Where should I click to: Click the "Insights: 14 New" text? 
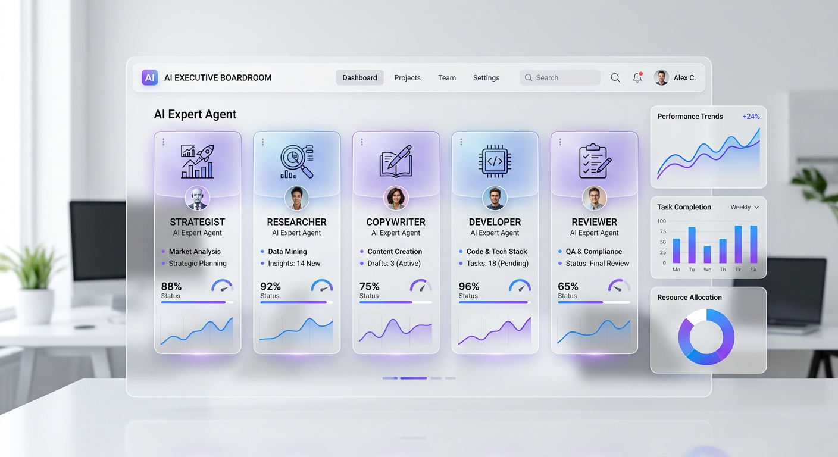(294, 264)
